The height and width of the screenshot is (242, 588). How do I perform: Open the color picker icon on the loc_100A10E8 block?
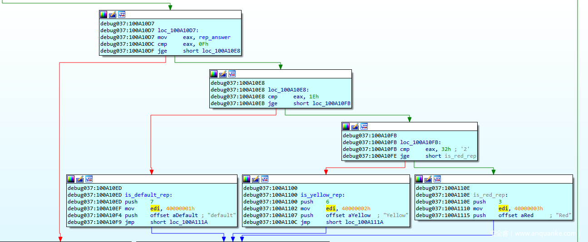(x=214, y=74)
